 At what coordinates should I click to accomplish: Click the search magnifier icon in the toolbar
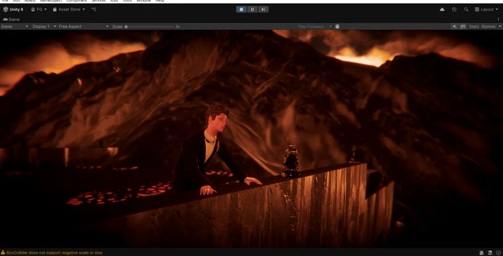(x=466, y=9)
